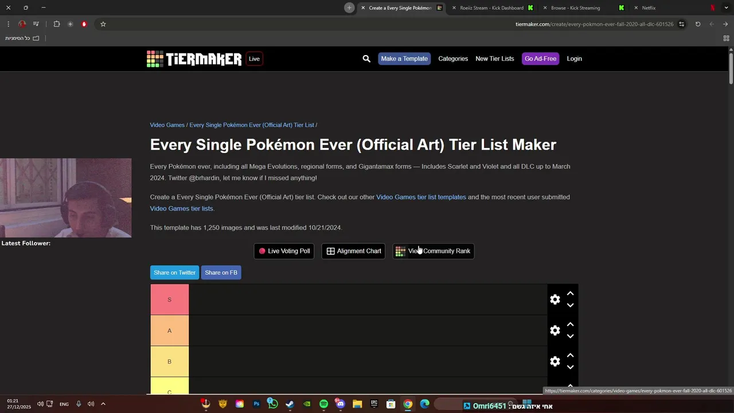
Task: Switch to Roeiiz Stream Kick Dashboard tab
Action: tap(491, 8)
